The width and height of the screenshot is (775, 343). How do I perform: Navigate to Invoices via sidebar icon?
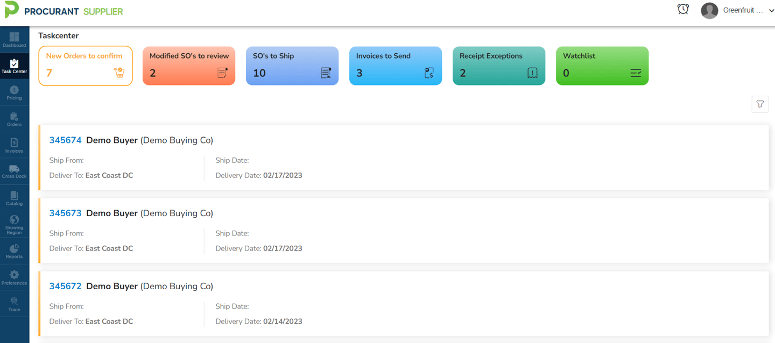click(15, 145)
